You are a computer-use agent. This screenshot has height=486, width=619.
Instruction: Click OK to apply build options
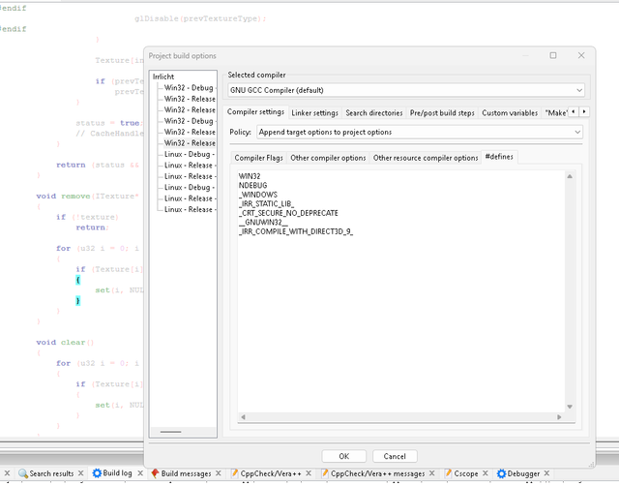[x=344, y=456]
